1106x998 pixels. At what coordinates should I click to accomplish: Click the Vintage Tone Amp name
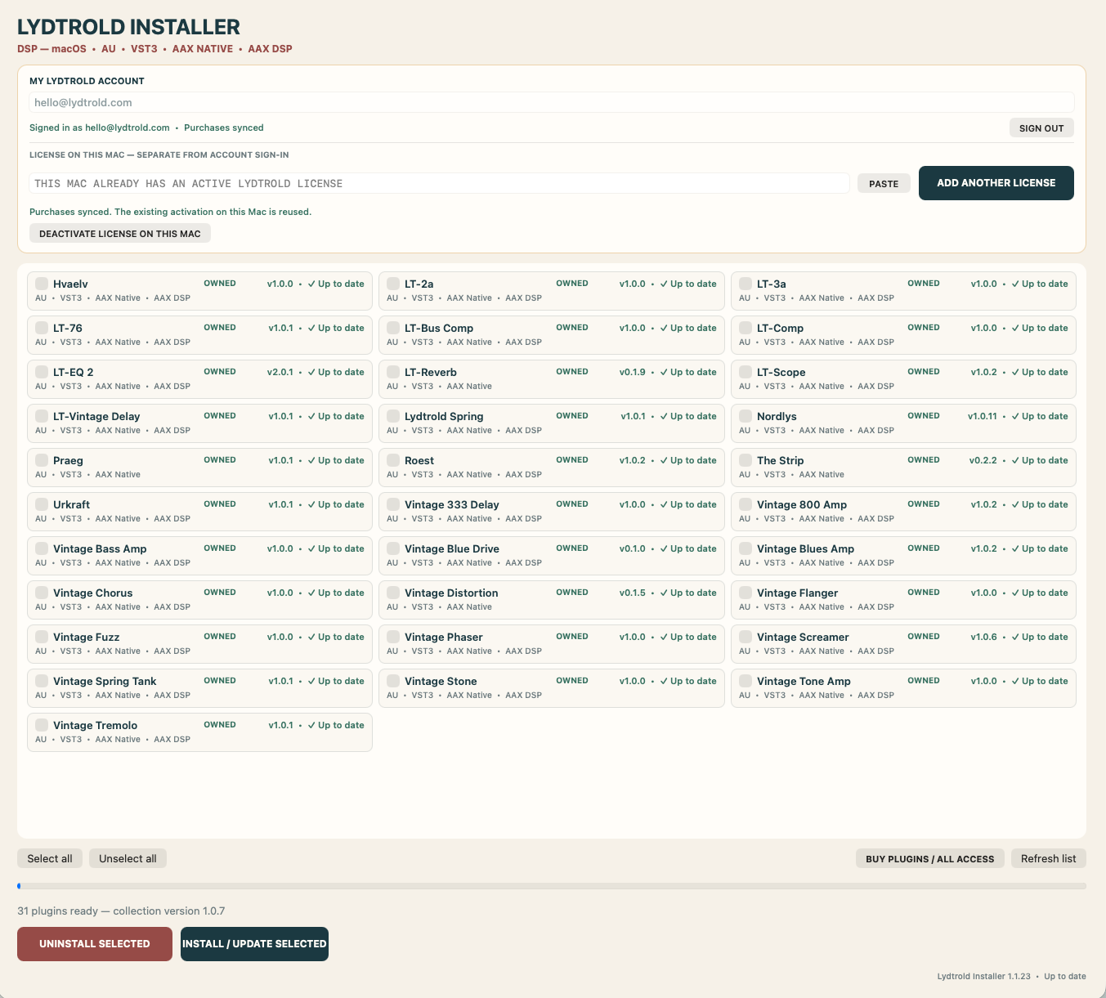pos(804,681)
